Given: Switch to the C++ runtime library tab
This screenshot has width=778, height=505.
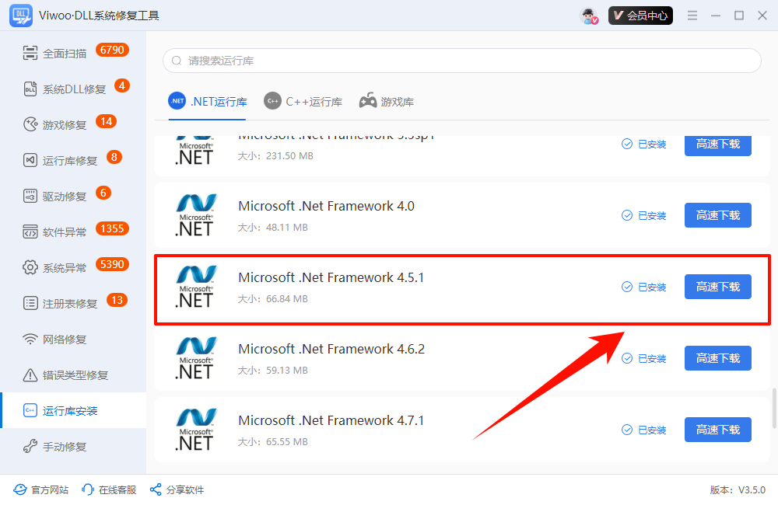Looking at the screenshot, I should coord(303,102).
